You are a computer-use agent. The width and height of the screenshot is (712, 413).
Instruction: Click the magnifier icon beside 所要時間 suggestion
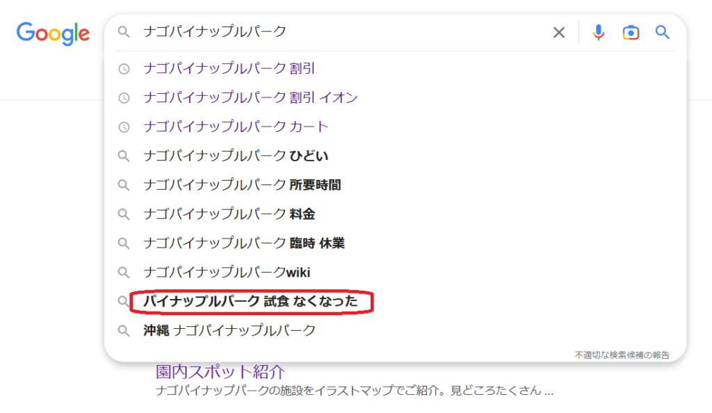[x=124, y=185]
